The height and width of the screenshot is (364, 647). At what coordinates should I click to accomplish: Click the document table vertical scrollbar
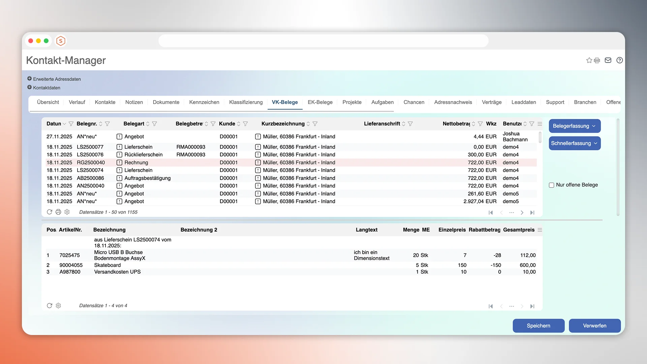click(x=540, y=138)
